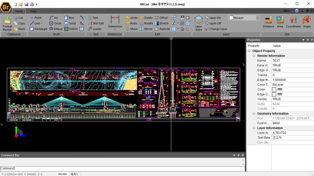The width and height of the screenshot is (314, 176).
Task: Click the Layer State icon
Action: (198, 24)
